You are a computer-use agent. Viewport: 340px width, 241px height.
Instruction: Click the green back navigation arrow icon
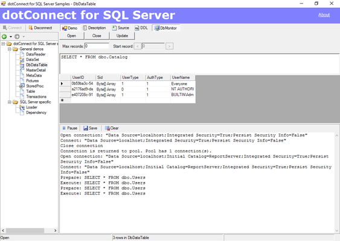4,37
